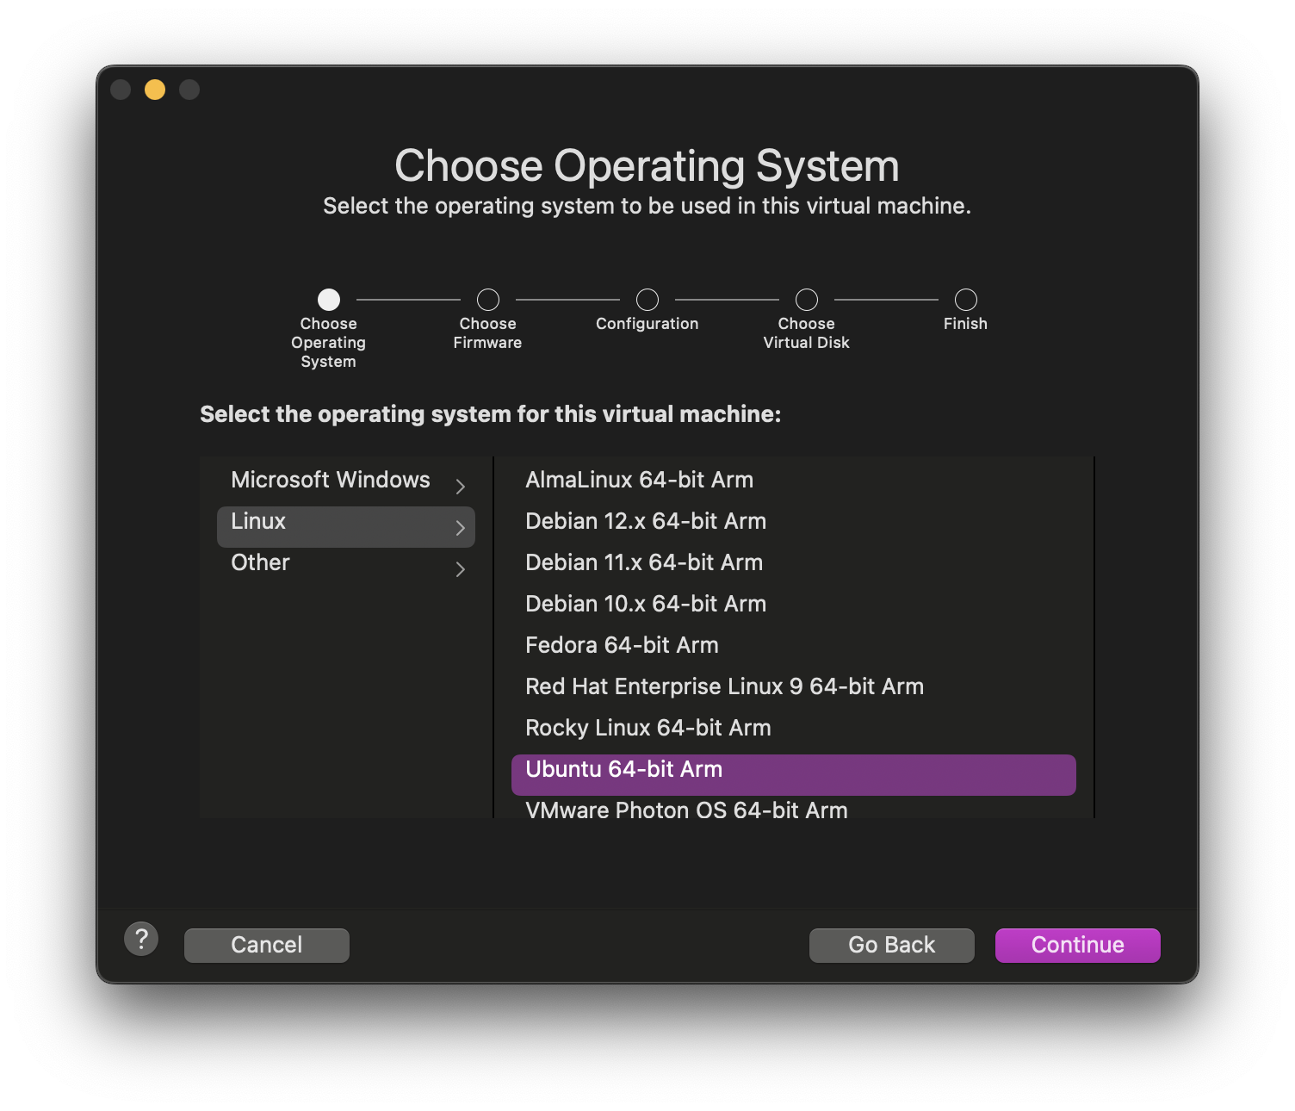Click the Choose Firmware step circle
This screenshot has width=1295, height=1111.
[x=488, y=300]
